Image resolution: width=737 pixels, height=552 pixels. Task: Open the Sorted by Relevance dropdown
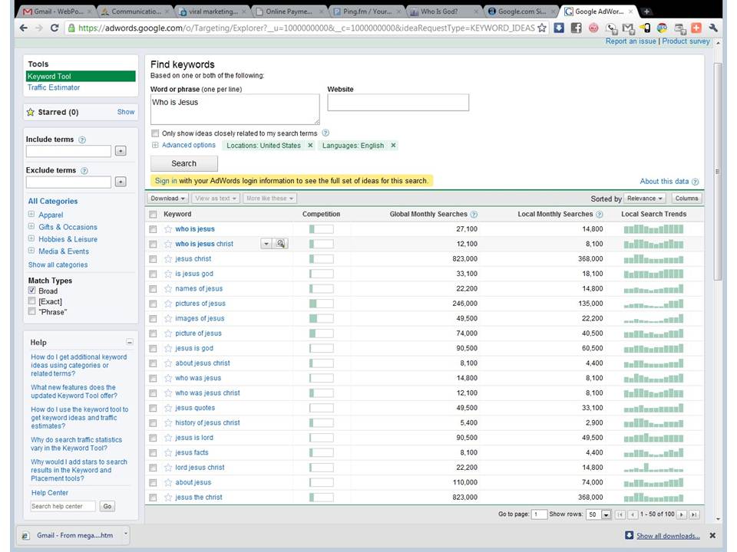645,199
